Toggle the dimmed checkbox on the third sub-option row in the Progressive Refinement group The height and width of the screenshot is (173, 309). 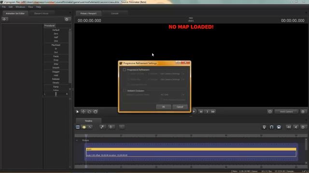pyautogui.click(x=128, y=85)
